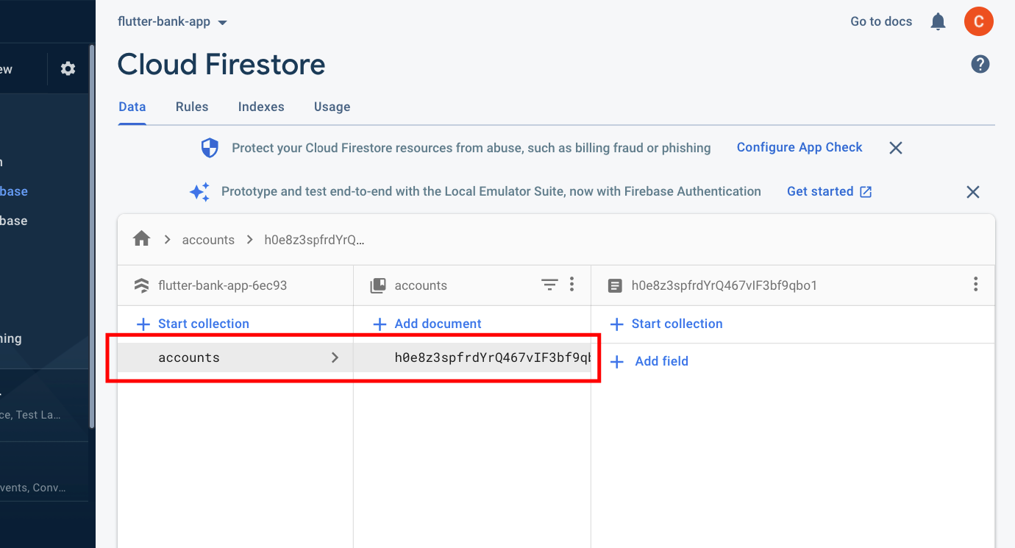Click the database icon beside flutter-bank-app-6ec93
The width and height of the screenshot is (1015, 548).
[141, 285]
